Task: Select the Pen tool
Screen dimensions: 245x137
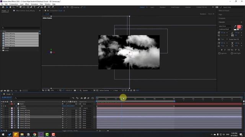Action: (x=31, y=7)
